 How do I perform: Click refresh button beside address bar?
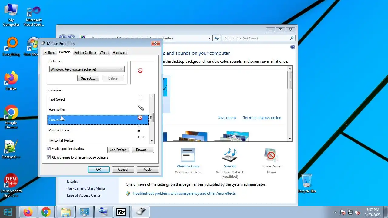pos(216,38)
